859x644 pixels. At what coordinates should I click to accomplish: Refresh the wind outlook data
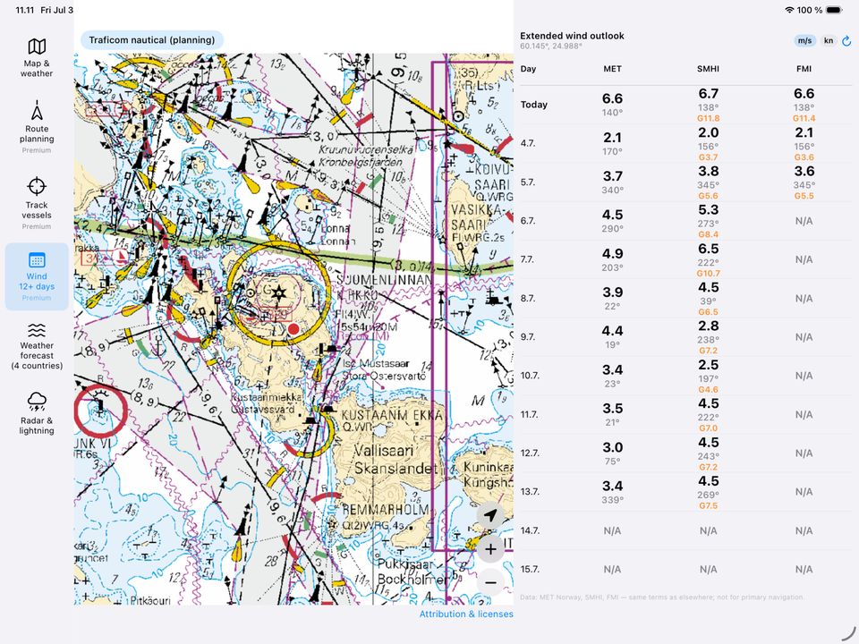click(x=846, y=41)
